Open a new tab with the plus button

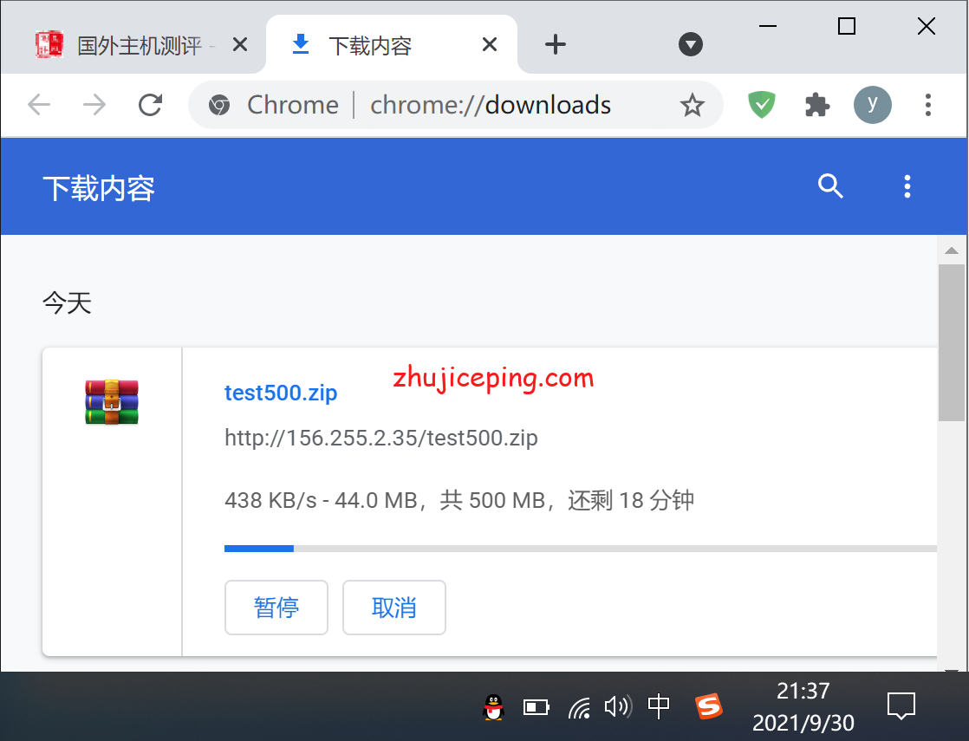[555, 44]
